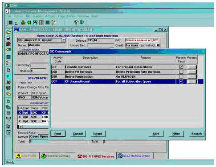Click Params button for Favorite Numbers row
This screenshot has width=216, height=167.
point(192,67)
